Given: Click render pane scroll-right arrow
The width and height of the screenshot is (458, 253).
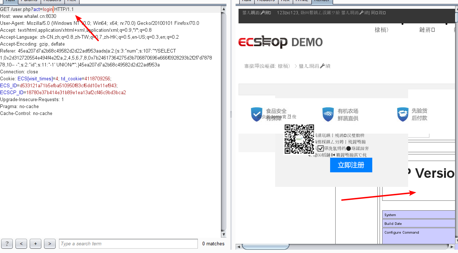Looking at the screenshot, I should [x=452, y=247].
